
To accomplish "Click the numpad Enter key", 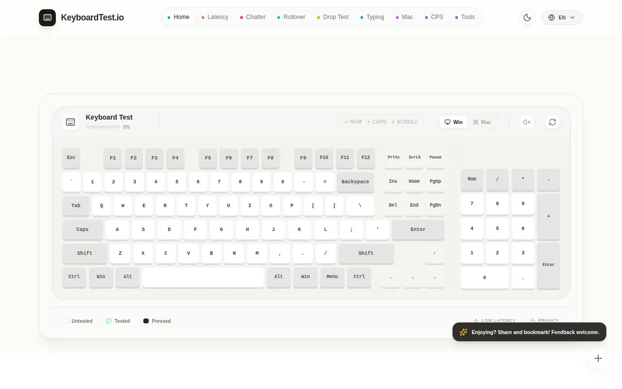I will click(x=549, y=265).
